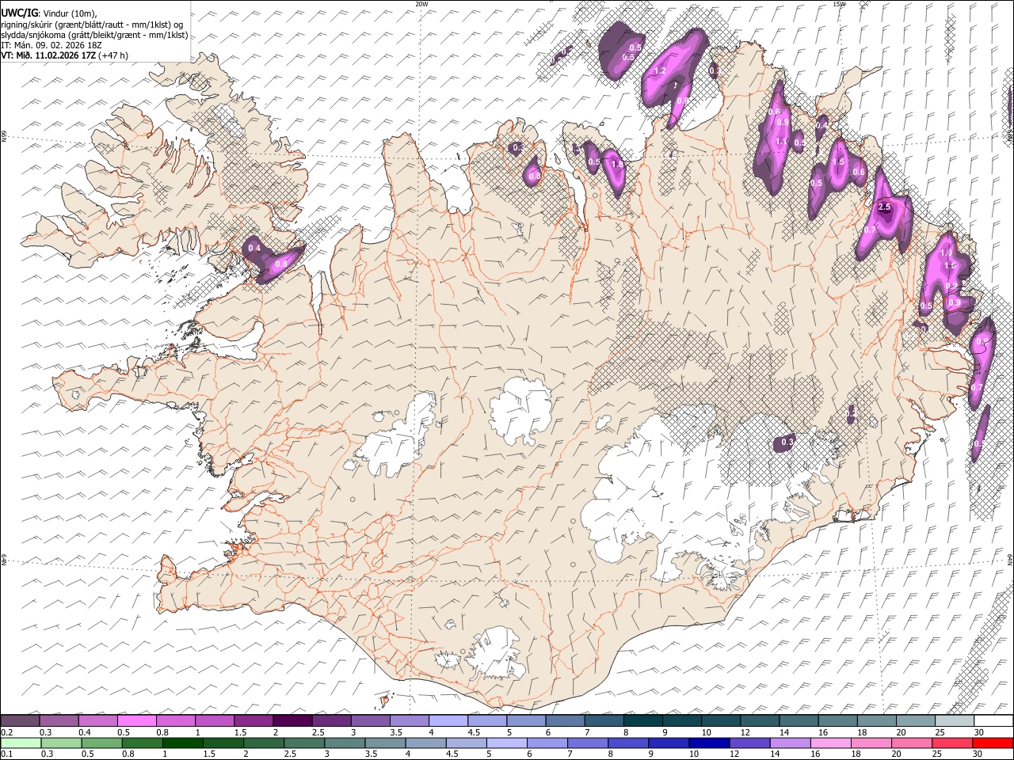Click the 0.2 label in the top legend scale
The height and width of the screenshot is (760, 1014).
(x=6, y=732)
